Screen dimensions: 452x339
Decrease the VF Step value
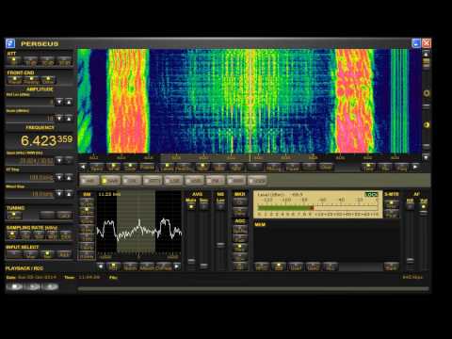click(59, 177)
